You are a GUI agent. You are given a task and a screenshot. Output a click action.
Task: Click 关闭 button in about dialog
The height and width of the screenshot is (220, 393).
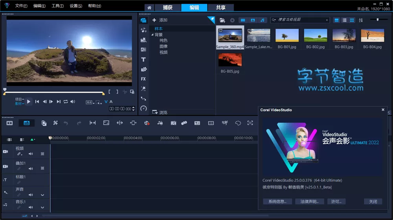pos(373,202)
